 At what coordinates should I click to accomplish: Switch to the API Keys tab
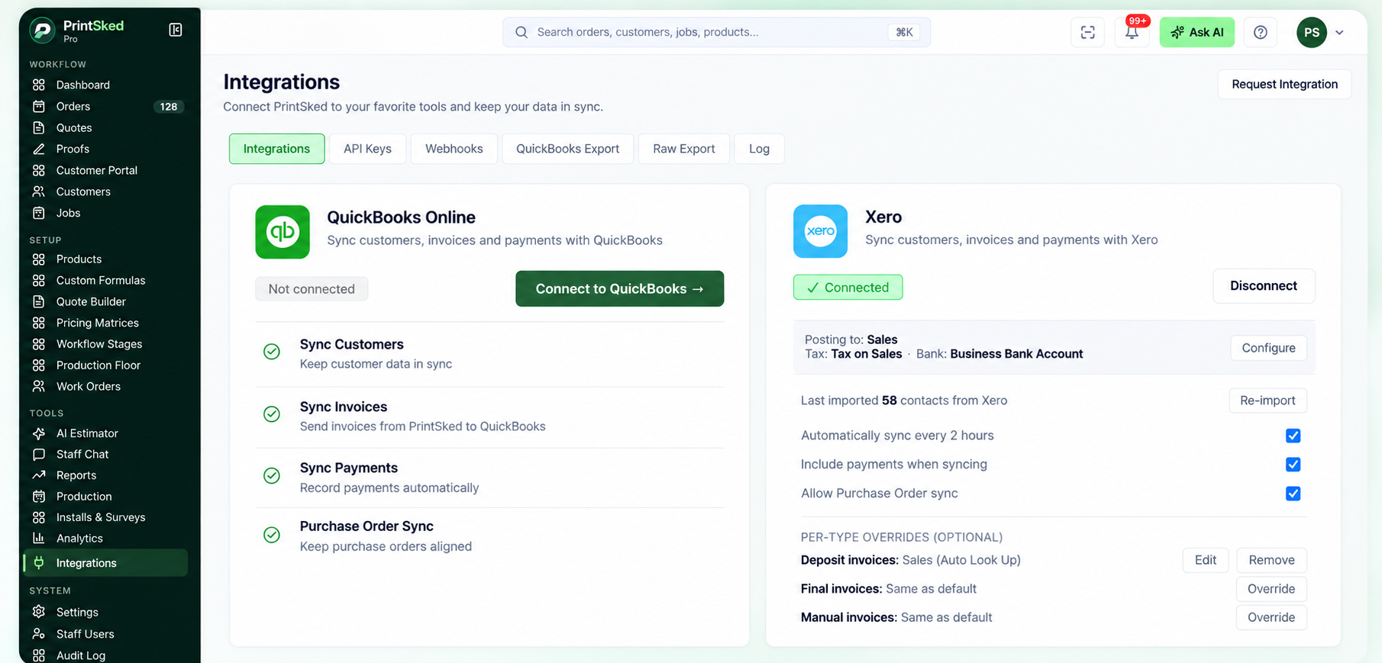coord(367,149)
